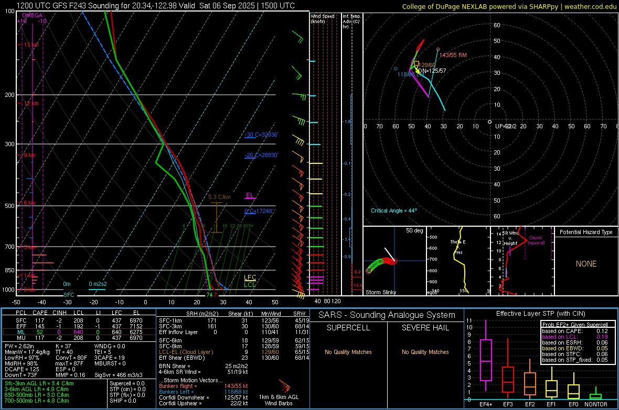Viewport: 619px width, 410px height.
Task: Click the left-mover circle near 118/68 LM
Action: pos(396,69)
